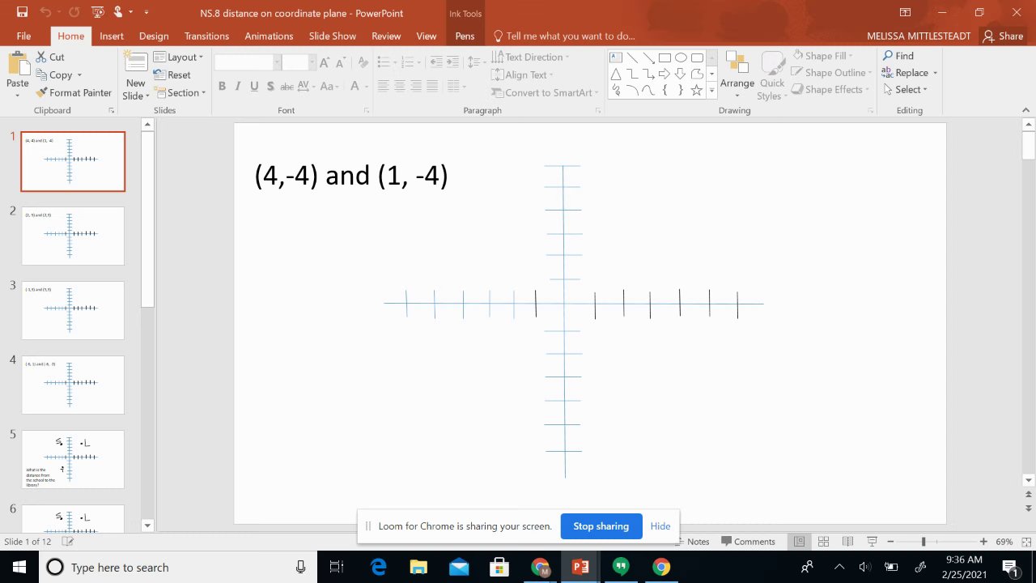
Task: Click the taskbar search box
Action: tap(178, 567)
